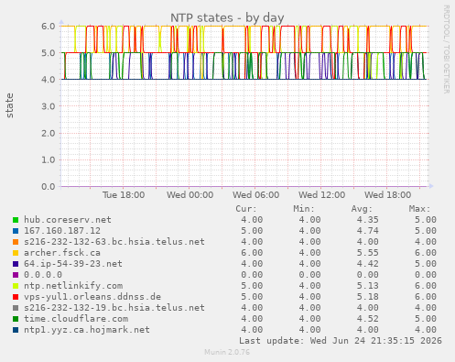This screenshot has height=362, width=455.
Task: Click ntp.netlinkify.com average value 5.13
Action: coord(367,286)
